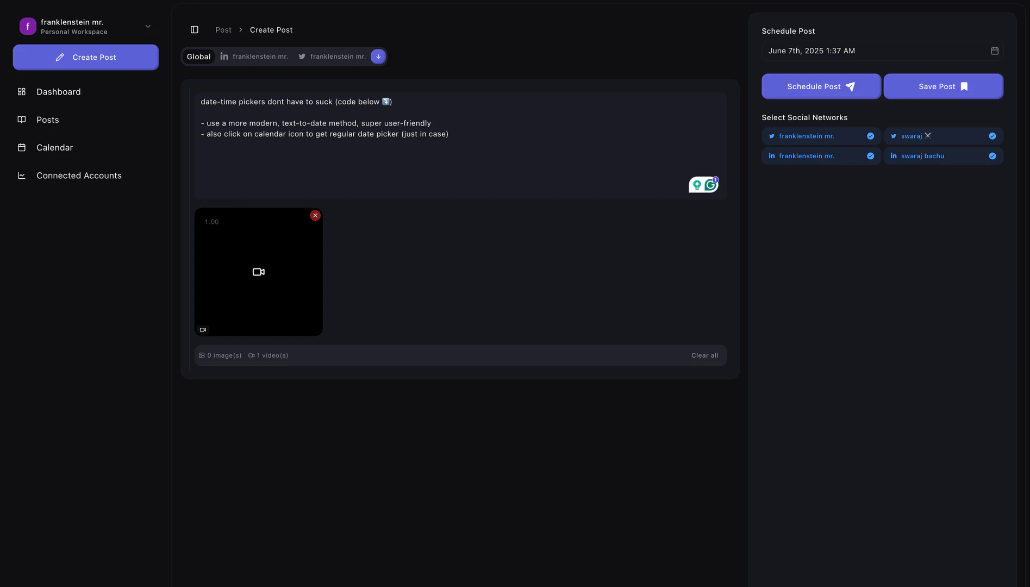Select the LinkedIn franklenstein mr. tab
Screen dimensions: 1030x587
coord(254,56)
